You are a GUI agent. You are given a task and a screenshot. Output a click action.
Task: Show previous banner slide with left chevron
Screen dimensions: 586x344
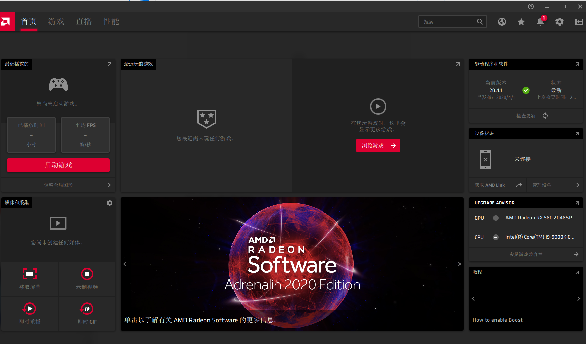[x=125, y=264]
